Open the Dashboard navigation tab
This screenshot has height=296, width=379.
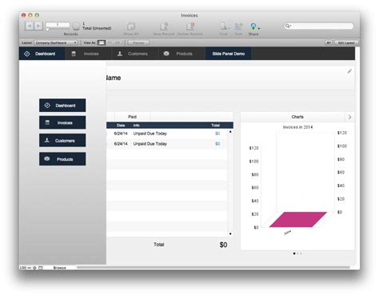coord(42,54)
